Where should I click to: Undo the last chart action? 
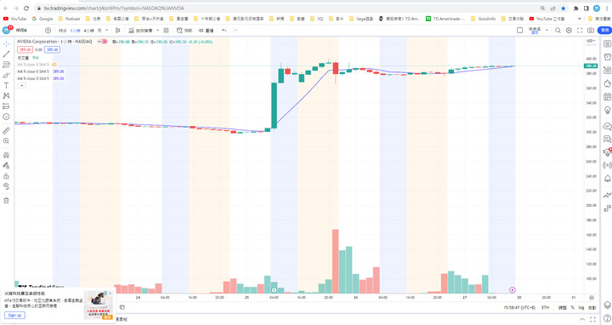click(224, 30)
